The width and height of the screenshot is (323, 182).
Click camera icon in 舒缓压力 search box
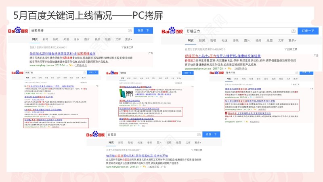(x=294, y=31)
